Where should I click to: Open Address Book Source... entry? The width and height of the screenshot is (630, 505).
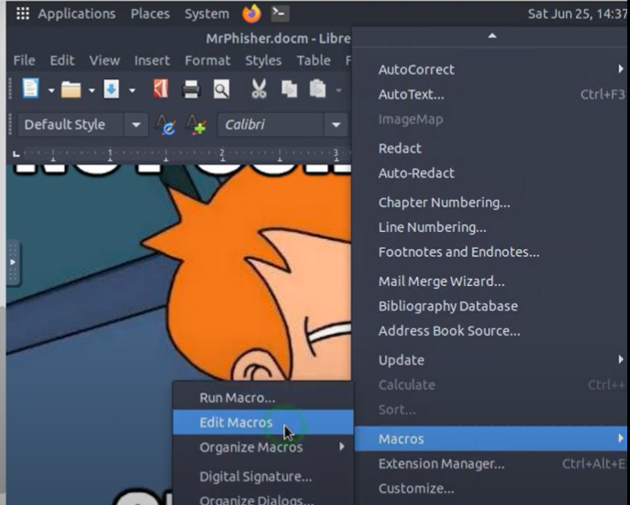(491, 331)
